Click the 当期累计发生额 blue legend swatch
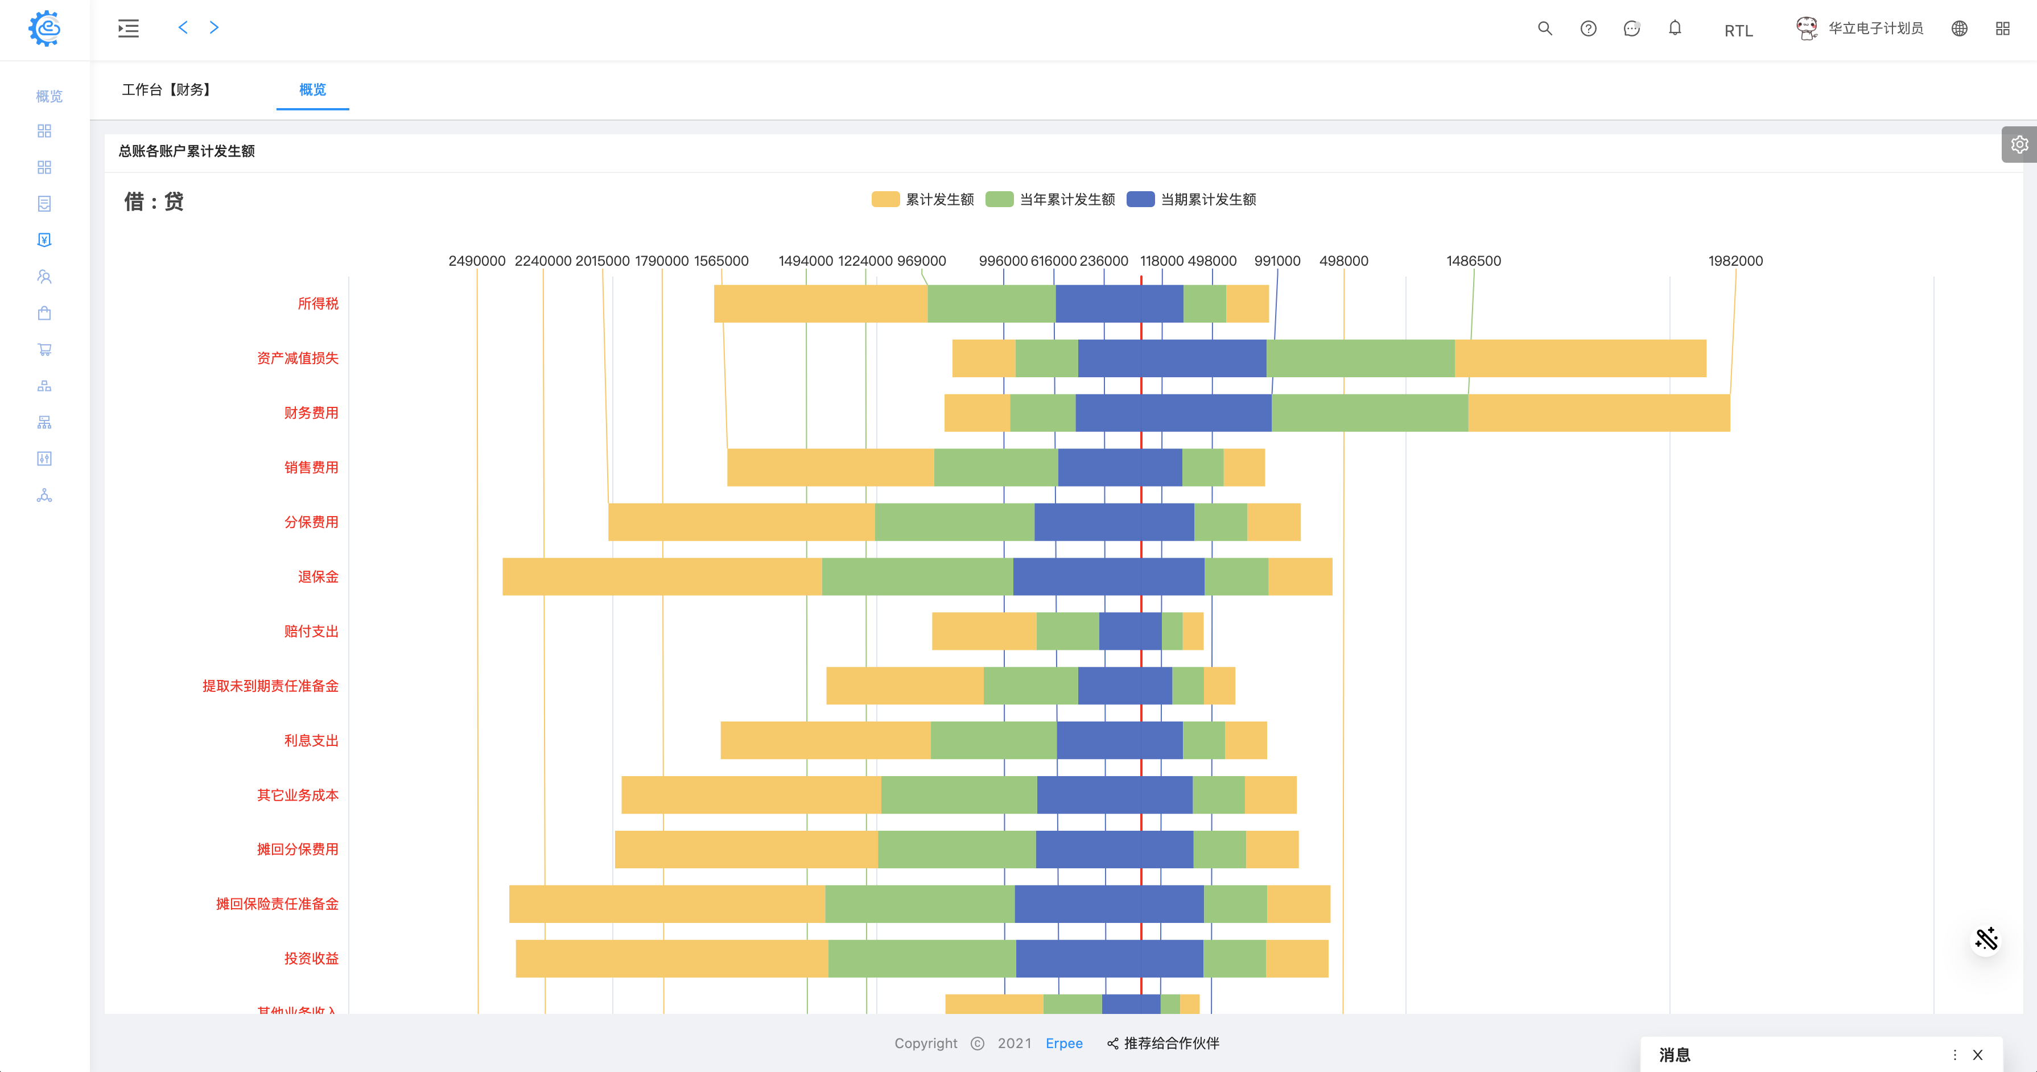The image size is (2037, 1072). pyautogui.click(x=1140, y=199)
